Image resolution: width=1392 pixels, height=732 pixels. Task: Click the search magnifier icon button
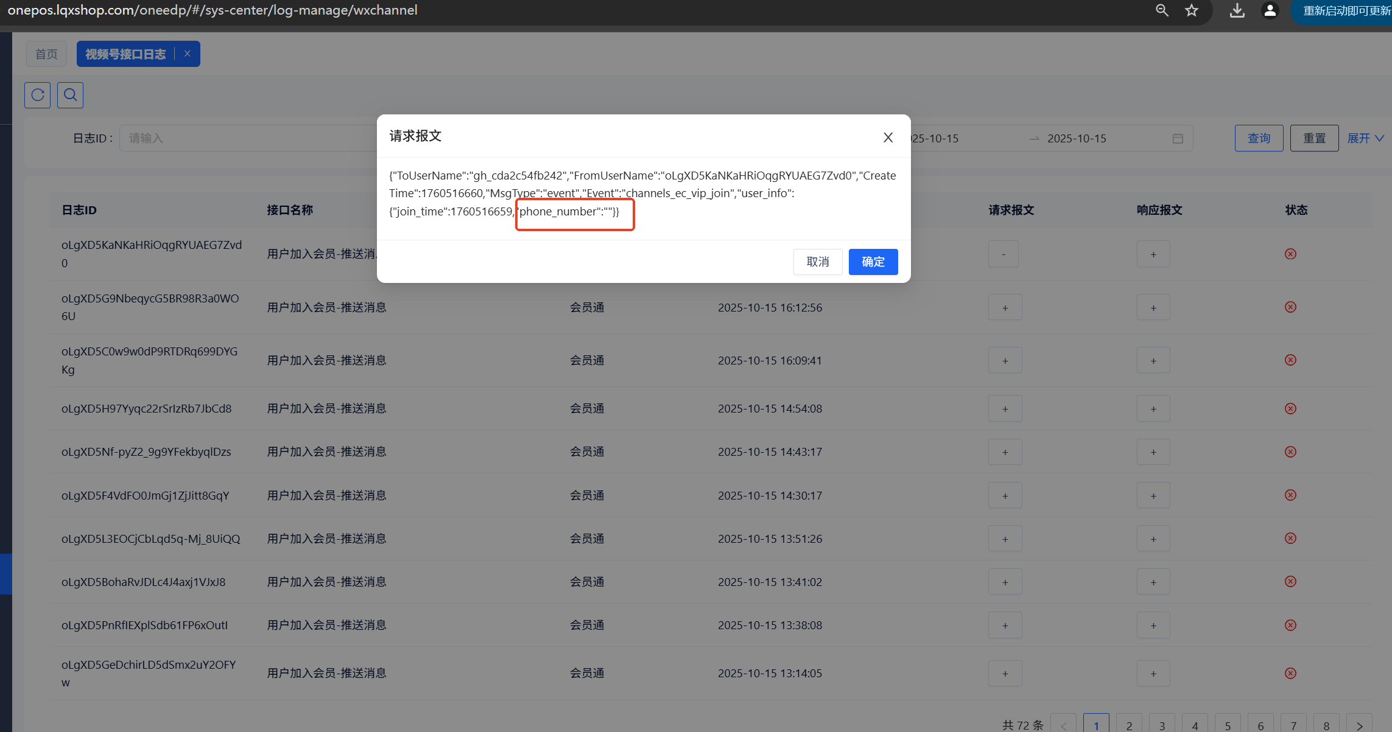(71, 95)
